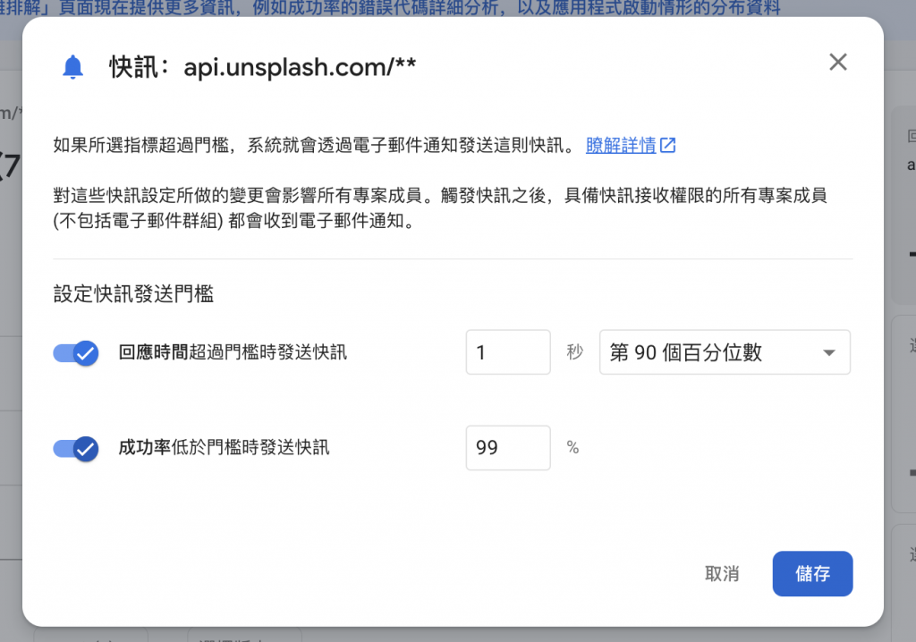
Task: Click the 回應時間超過門檻時發送快訊 label
Action: (233, 352)
